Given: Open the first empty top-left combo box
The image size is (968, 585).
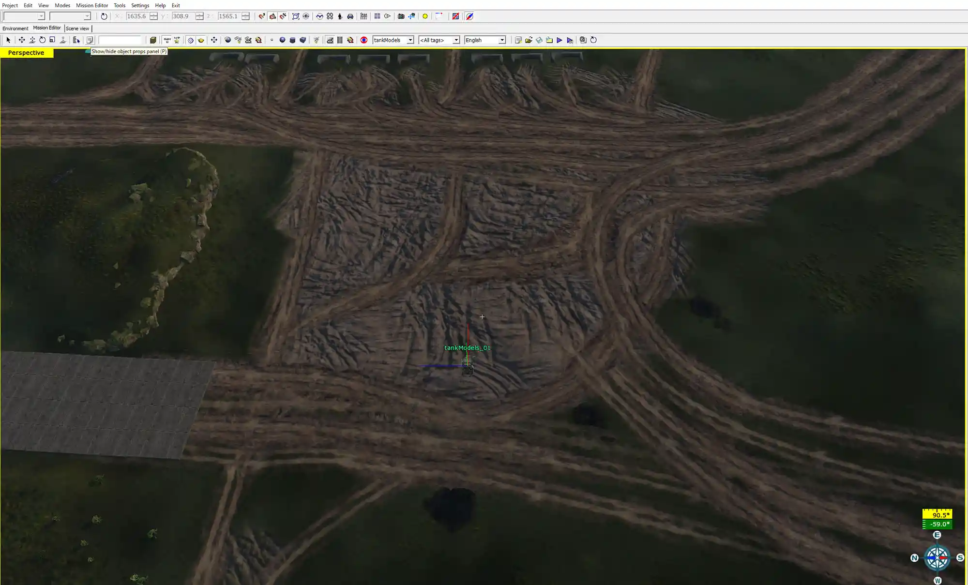Looking at the screenshot, I should [24, 16].
